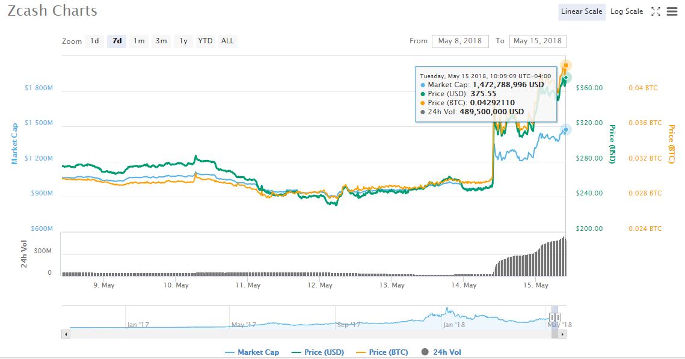The height and width of the screenshot is (359, 685).
Task: Select the ALL zoom range
Action: [x=227, y=41]
